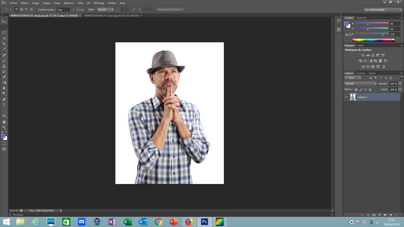Select the Horizontal Type tool

coord(4,105)
